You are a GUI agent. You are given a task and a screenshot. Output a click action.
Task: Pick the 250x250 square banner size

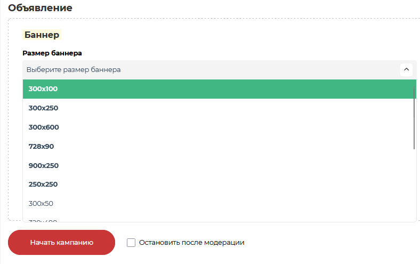[x=43, y=185]
